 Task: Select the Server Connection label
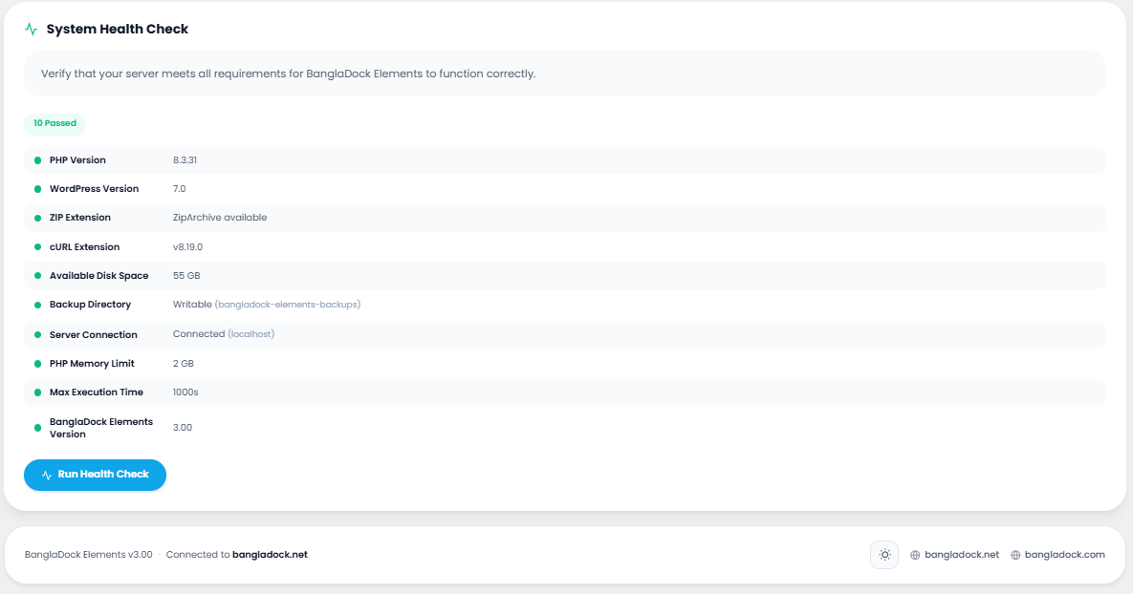coord(93,335)
